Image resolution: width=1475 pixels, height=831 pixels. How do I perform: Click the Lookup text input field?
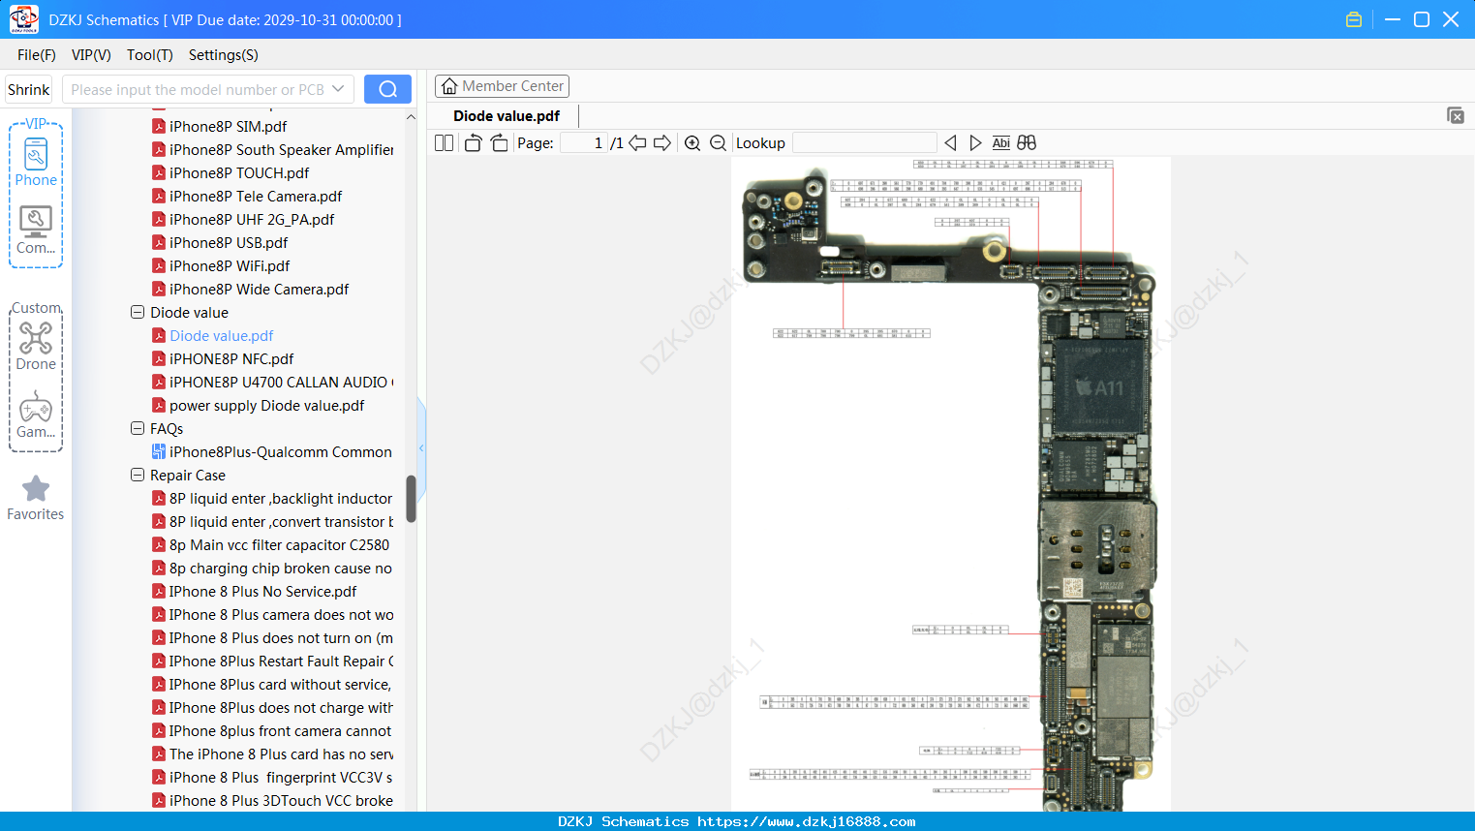(864, 143)
